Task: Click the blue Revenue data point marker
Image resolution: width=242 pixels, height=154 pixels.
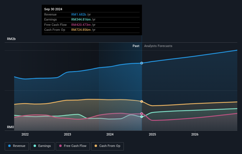Action: 141,63
